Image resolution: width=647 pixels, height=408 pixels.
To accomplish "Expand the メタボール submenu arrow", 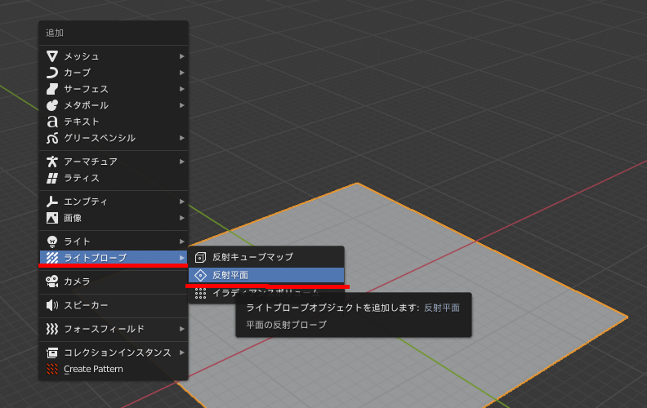I will pyautogui.click(x=182, y=105).
